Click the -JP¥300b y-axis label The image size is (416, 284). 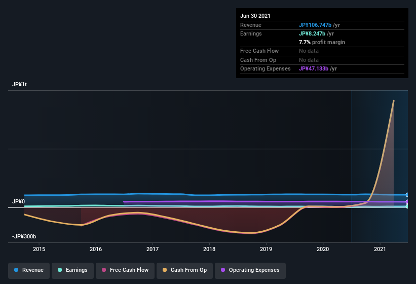tap(24, 236)
